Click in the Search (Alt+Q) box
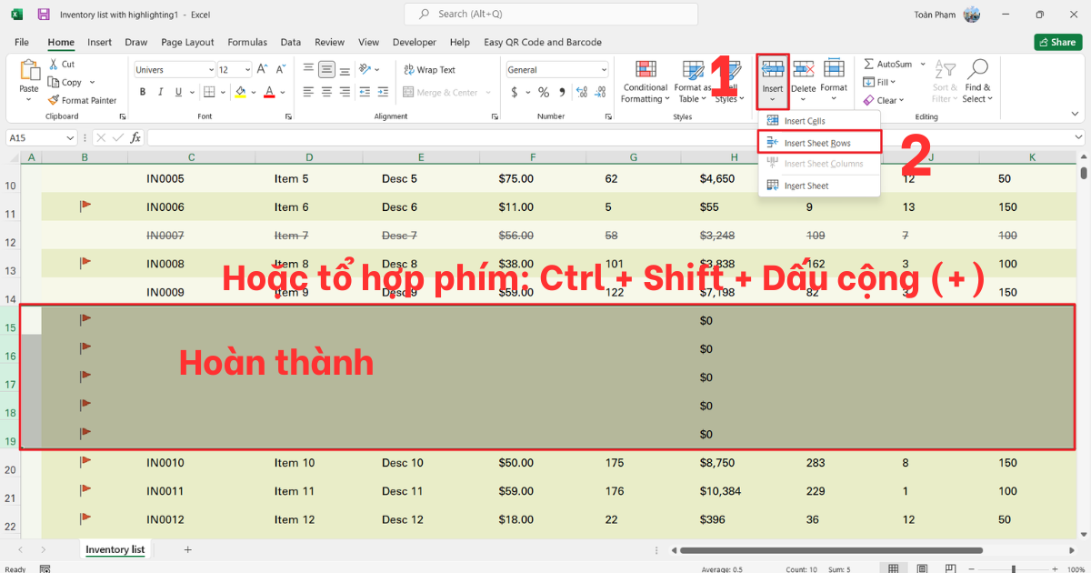The width and height of the screenshot is (1091, 573). (551, 15)
